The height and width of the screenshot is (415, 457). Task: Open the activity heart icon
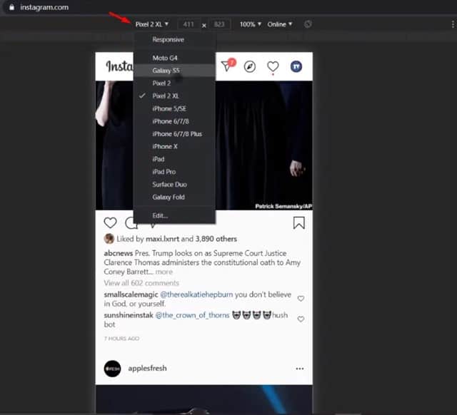coord(273,66)
